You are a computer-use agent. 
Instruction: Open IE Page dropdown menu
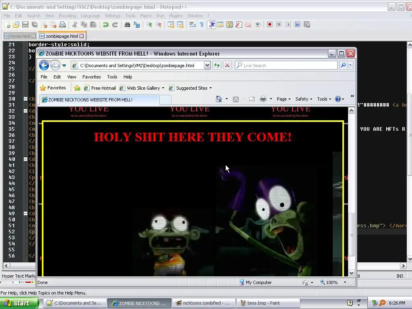tap(284, 99)
